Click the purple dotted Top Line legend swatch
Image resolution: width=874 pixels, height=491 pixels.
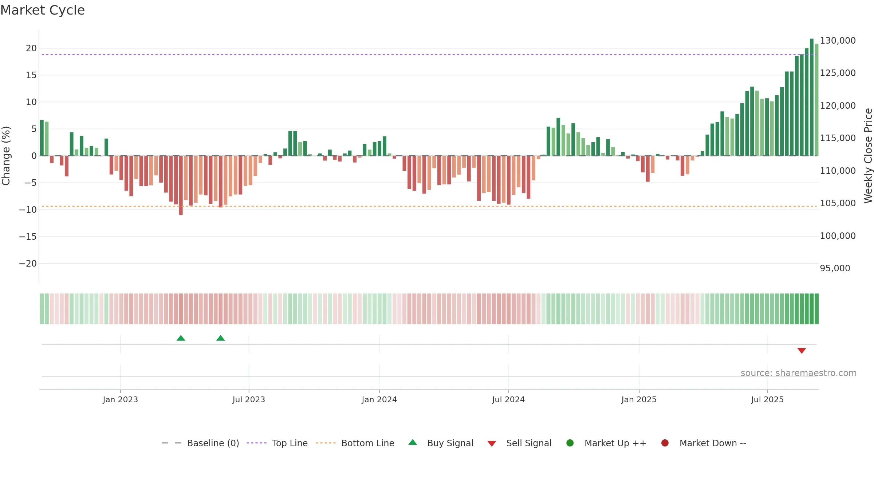pos(256,443)
